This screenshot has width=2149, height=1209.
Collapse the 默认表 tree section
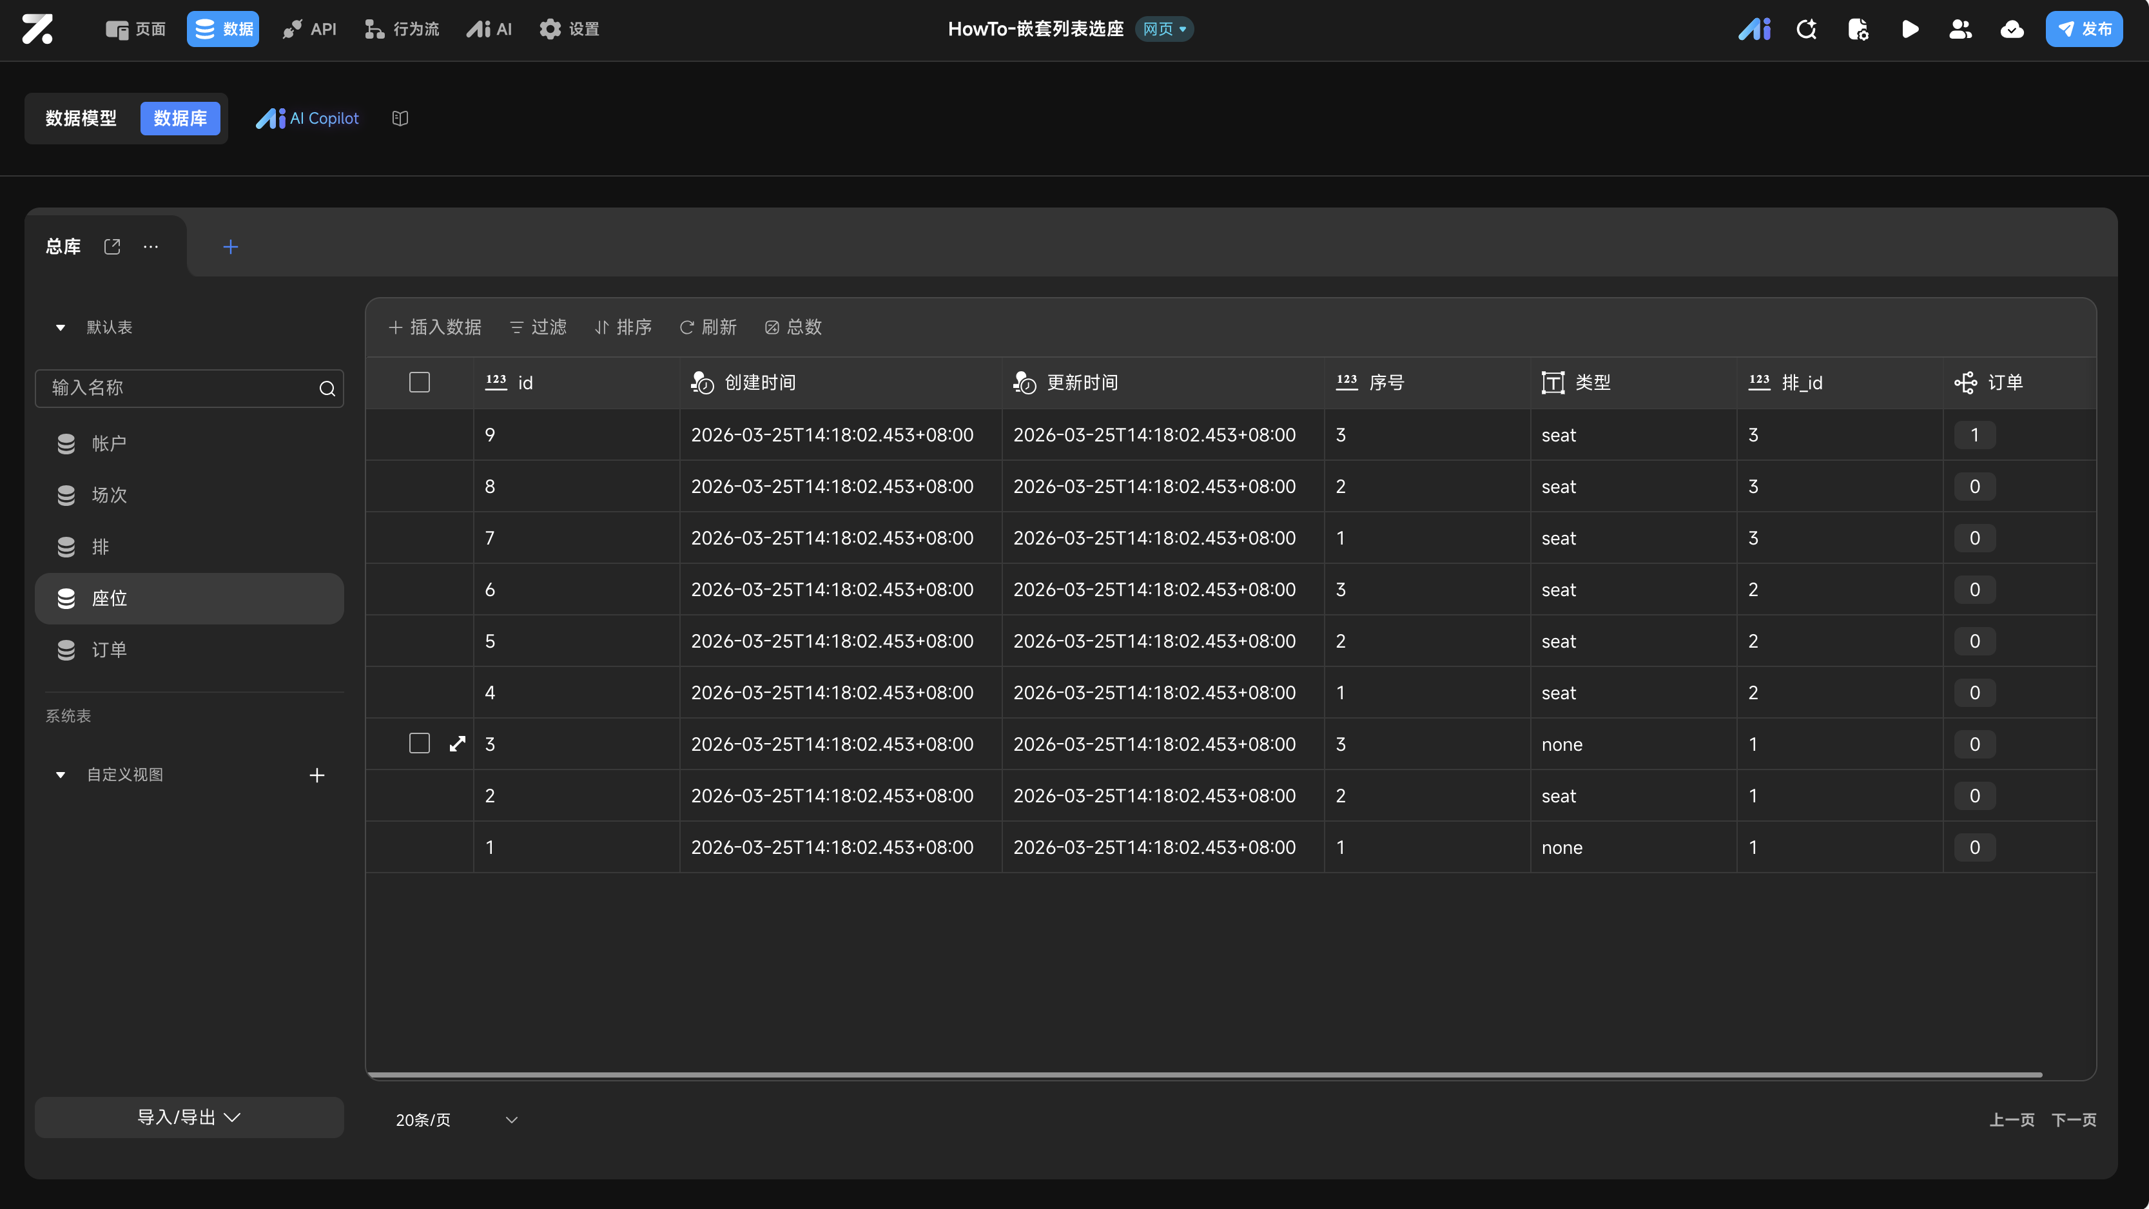point(60,327)
